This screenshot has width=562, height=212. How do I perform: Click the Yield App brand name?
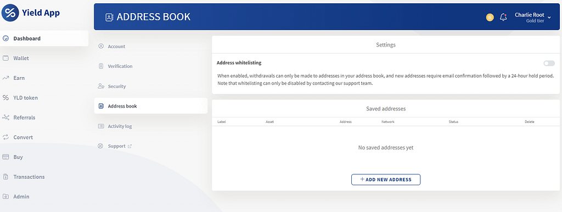(41, 13)
